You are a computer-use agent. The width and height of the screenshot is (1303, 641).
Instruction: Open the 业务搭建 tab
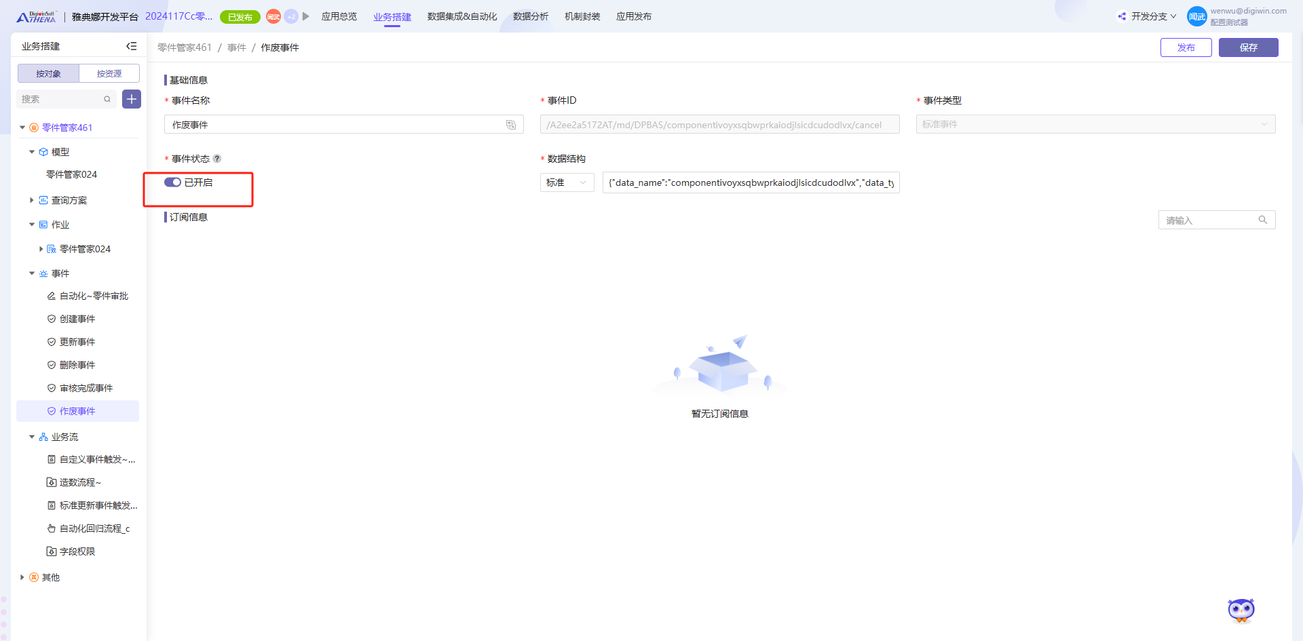(x=392, y=16)
